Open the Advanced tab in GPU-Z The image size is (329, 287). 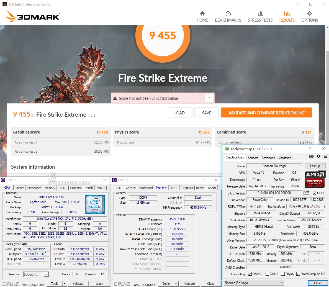268,158
